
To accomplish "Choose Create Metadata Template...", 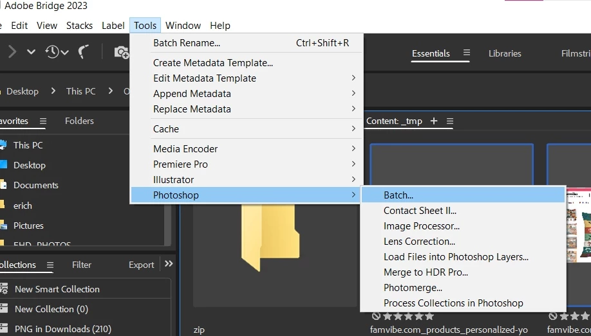I will tap(247, 63).
